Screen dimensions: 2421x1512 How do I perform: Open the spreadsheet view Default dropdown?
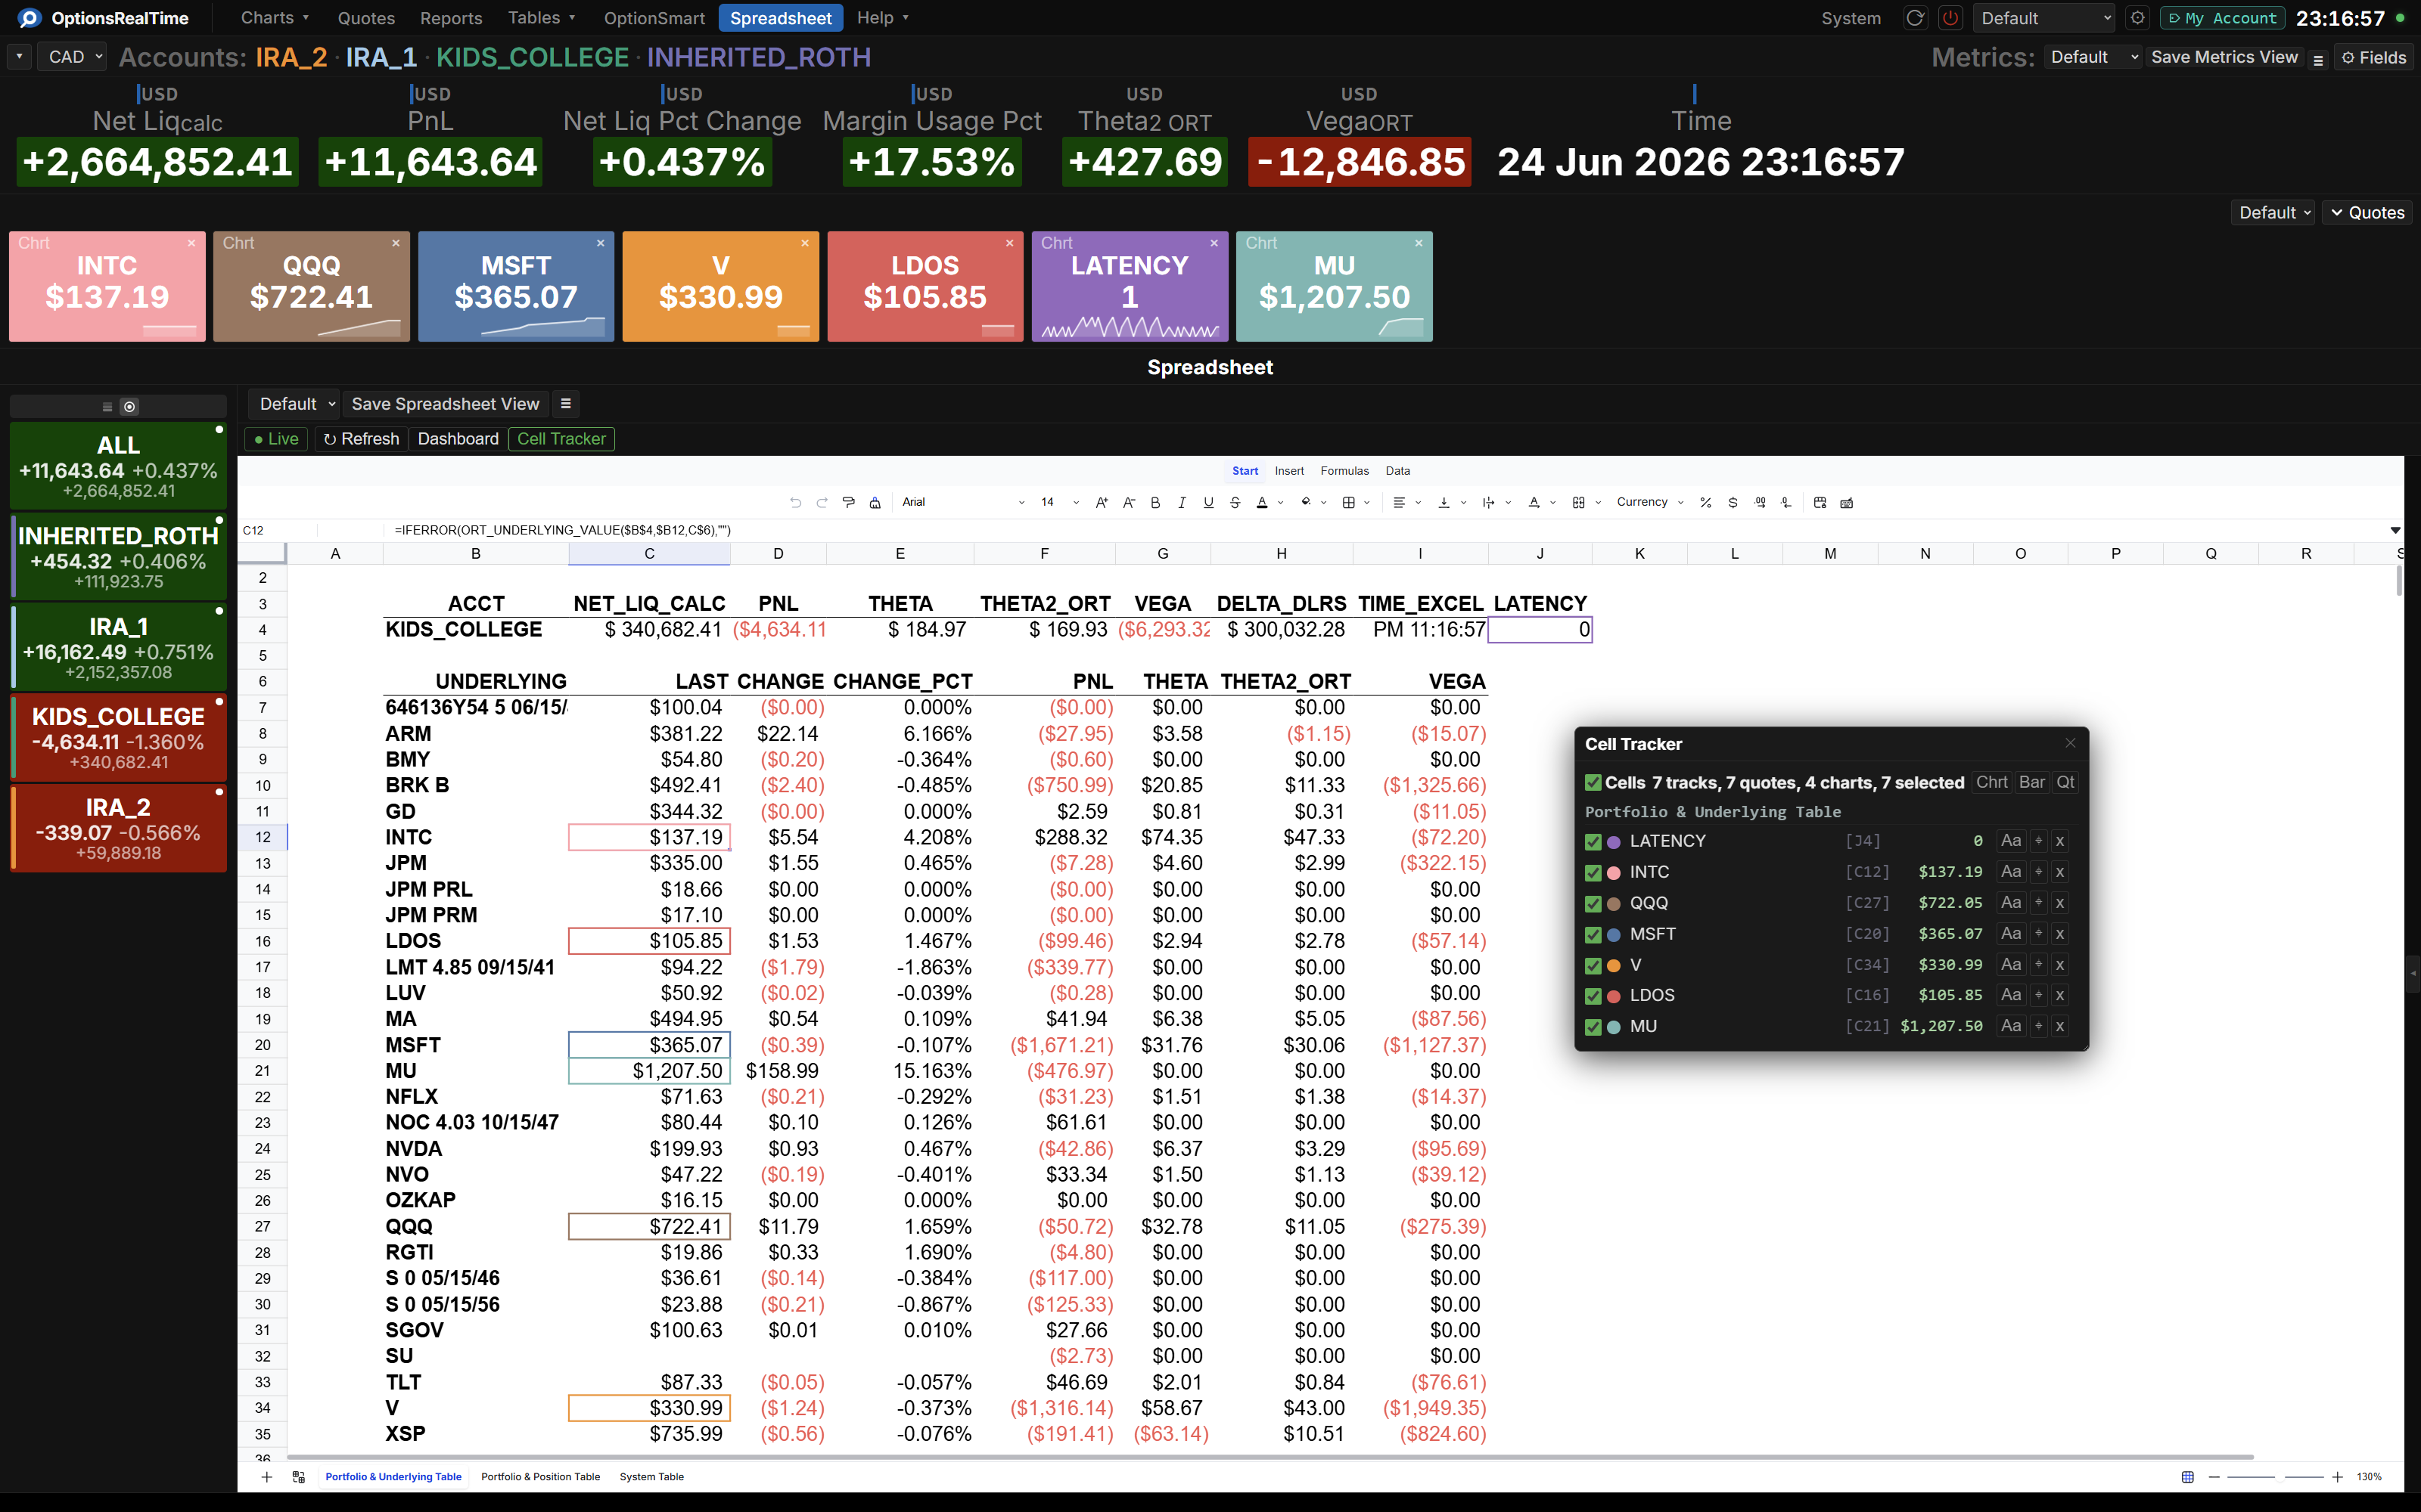295,404
